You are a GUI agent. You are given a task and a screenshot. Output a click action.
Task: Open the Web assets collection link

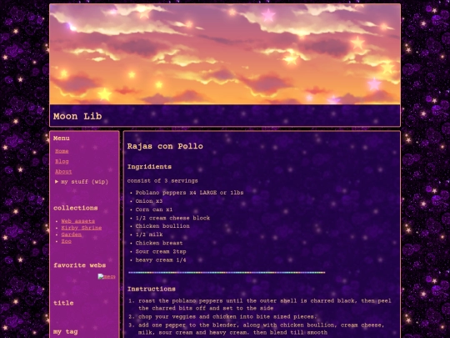78,221
